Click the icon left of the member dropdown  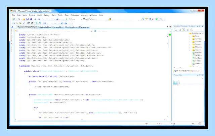pos(95,31)
